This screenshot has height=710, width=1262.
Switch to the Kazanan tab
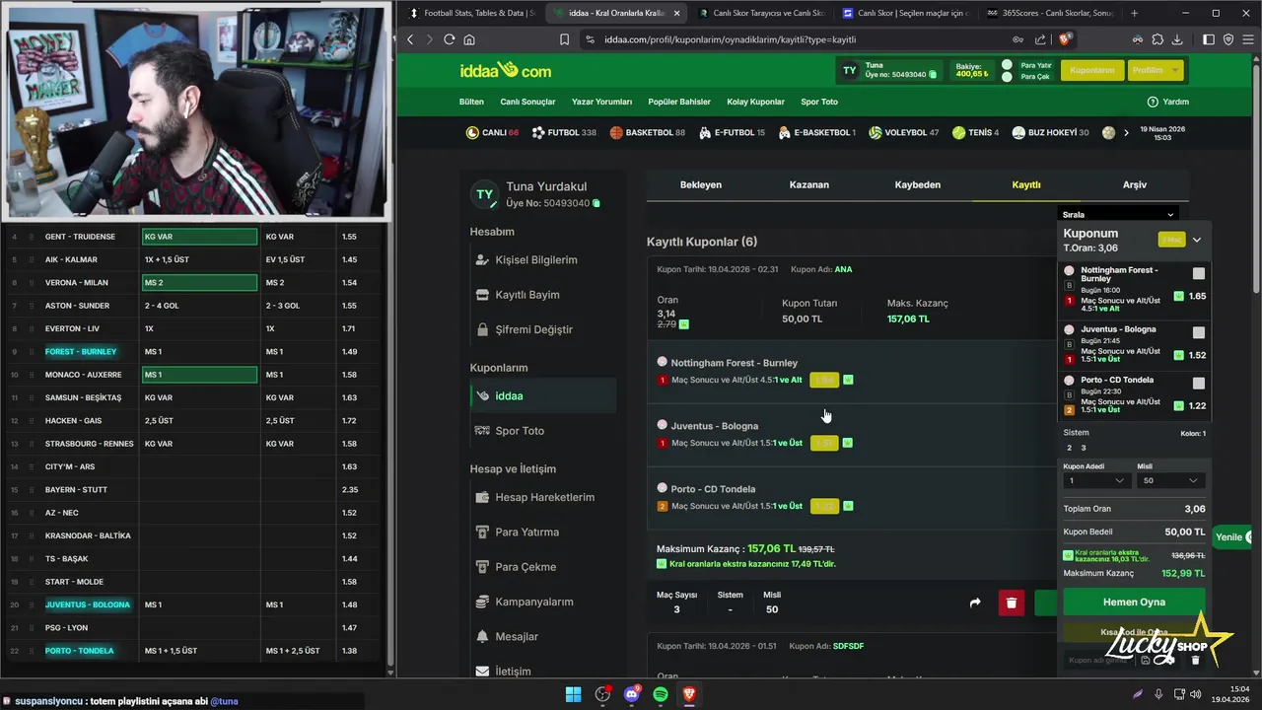point(809,184)
